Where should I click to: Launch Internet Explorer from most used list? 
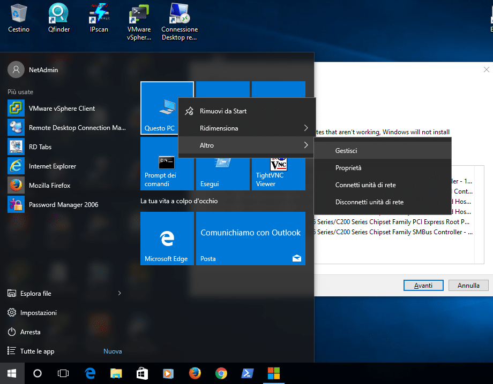coord(68,166)
